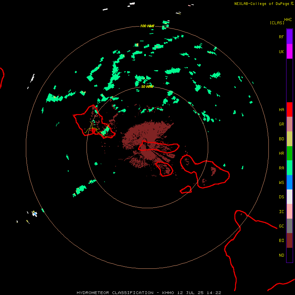Screen dimensions: 295x295
Task: Click the GR legend label
Action: (x=281, y=124)
